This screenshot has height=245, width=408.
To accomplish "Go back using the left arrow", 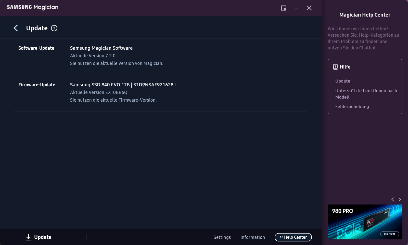I will (16, 28).
